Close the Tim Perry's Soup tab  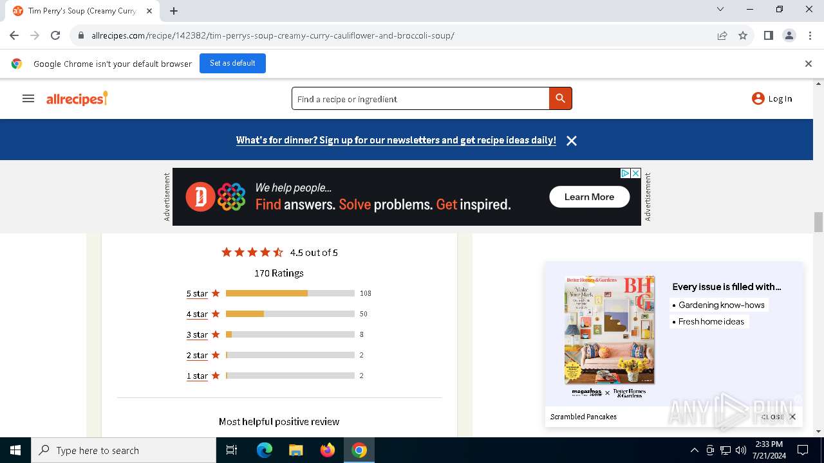tap(149, 10)
